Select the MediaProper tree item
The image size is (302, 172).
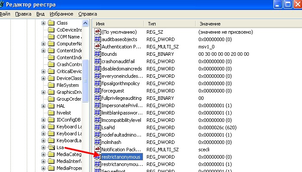click(x=69, y=168)
